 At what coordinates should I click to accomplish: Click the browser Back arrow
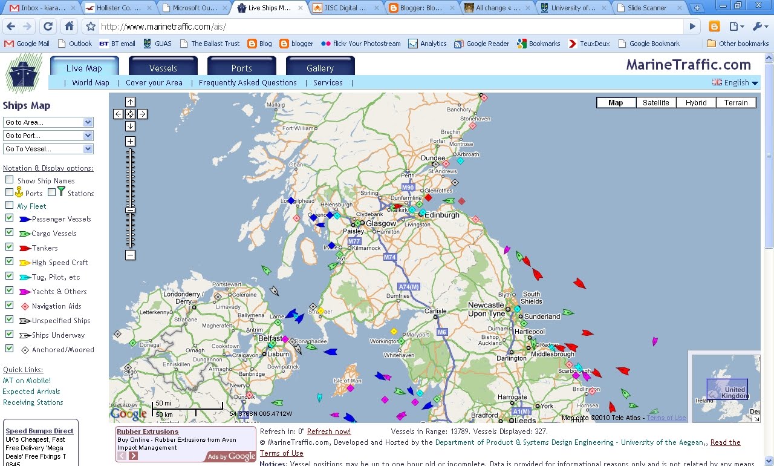pos(10,27)
